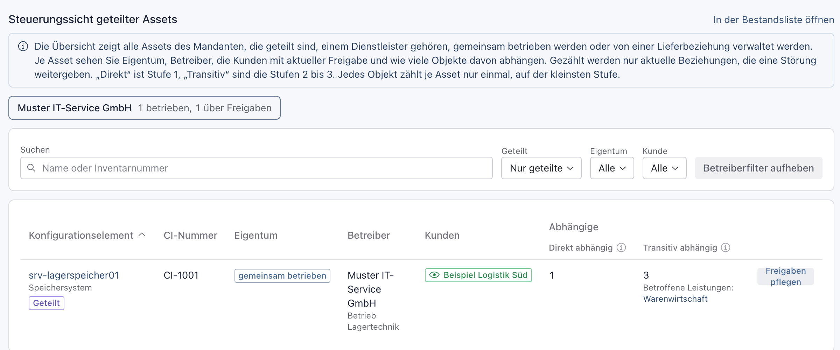The image size is (840, 350).
Task: Click the Betreiber column header
Action: (369, 235)
